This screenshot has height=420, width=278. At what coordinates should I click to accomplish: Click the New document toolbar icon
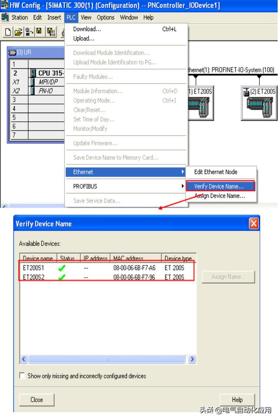pyautogui.click(x=8, y=32)
